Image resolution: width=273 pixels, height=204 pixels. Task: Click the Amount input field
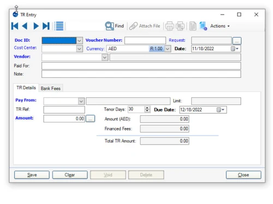(64, 119)
